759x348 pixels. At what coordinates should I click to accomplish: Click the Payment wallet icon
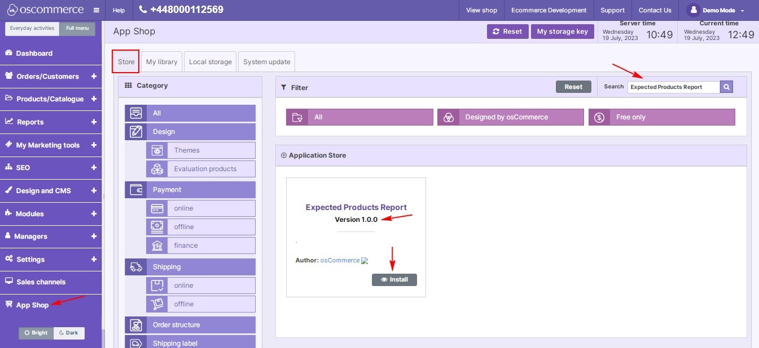(136, 190)
